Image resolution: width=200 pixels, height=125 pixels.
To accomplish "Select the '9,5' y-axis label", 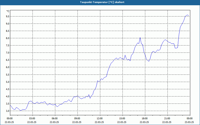I will pos(8,16).
